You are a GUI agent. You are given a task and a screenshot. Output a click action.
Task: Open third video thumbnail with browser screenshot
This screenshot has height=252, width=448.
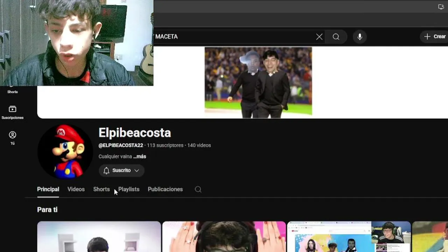coord(349,237)
